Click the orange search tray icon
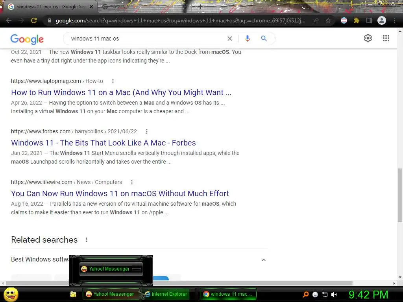Screen dimensions: 403x302 point(305,295)
